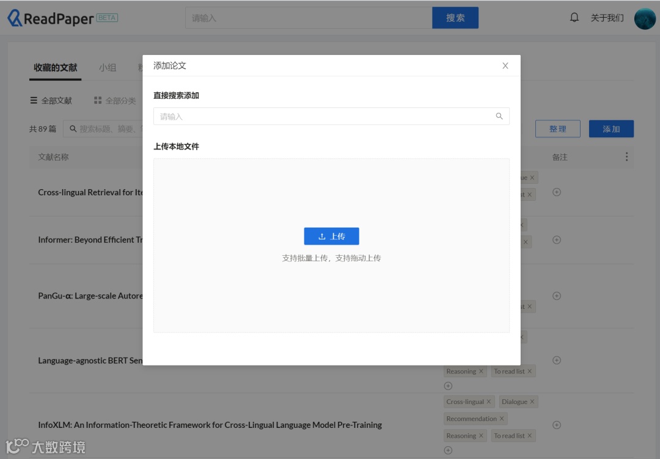Open Language-agnostic BERT paper title
Screen dimensions: 660x459
90,361
